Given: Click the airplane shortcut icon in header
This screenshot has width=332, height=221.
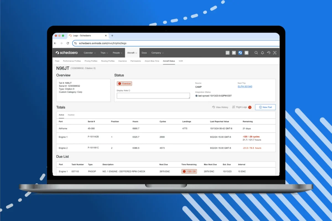Looking at the screenshot, I should 234,53.
